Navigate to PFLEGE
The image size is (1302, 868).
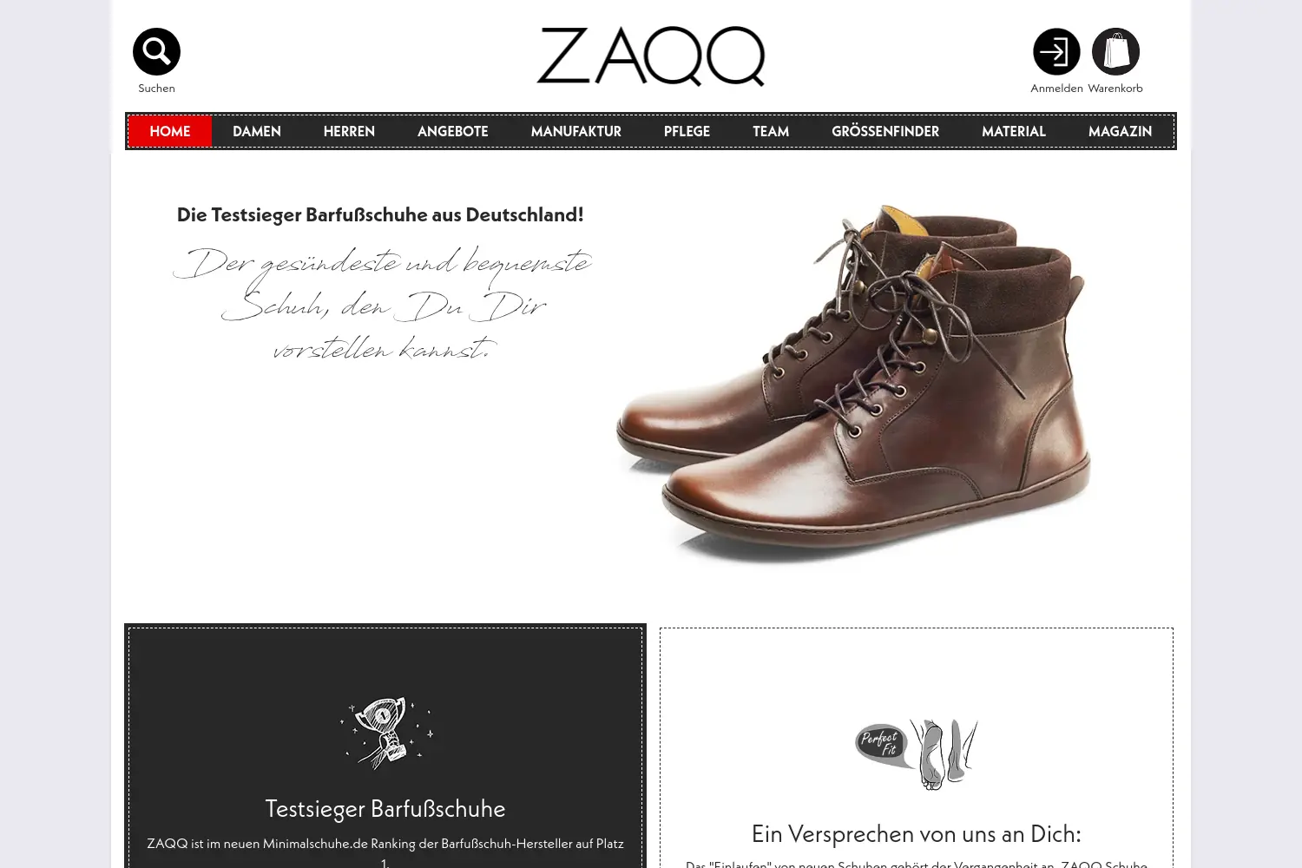687,131
